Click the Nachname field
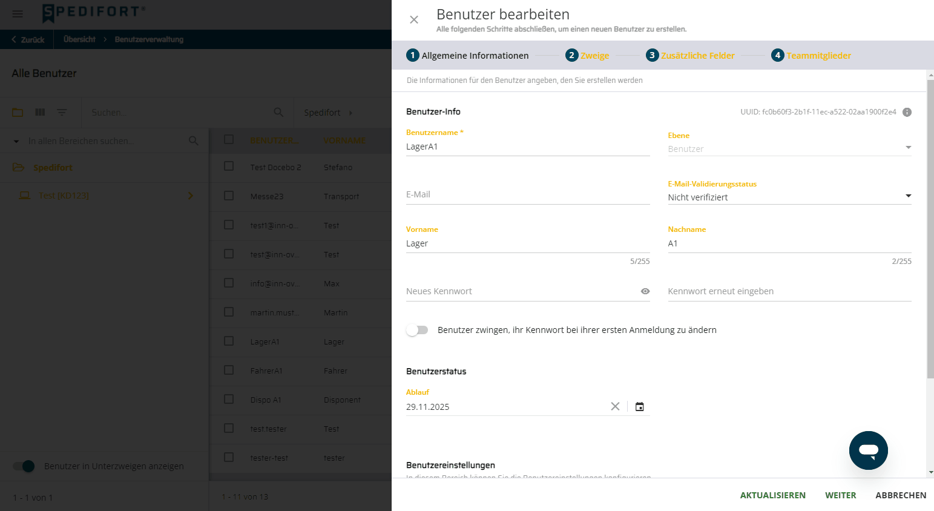The image size is (934, 511). coord(789,243)
